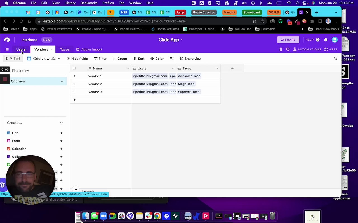Expand the bookmarks overflow chevron
358x223 pixels.
point(302,29)
